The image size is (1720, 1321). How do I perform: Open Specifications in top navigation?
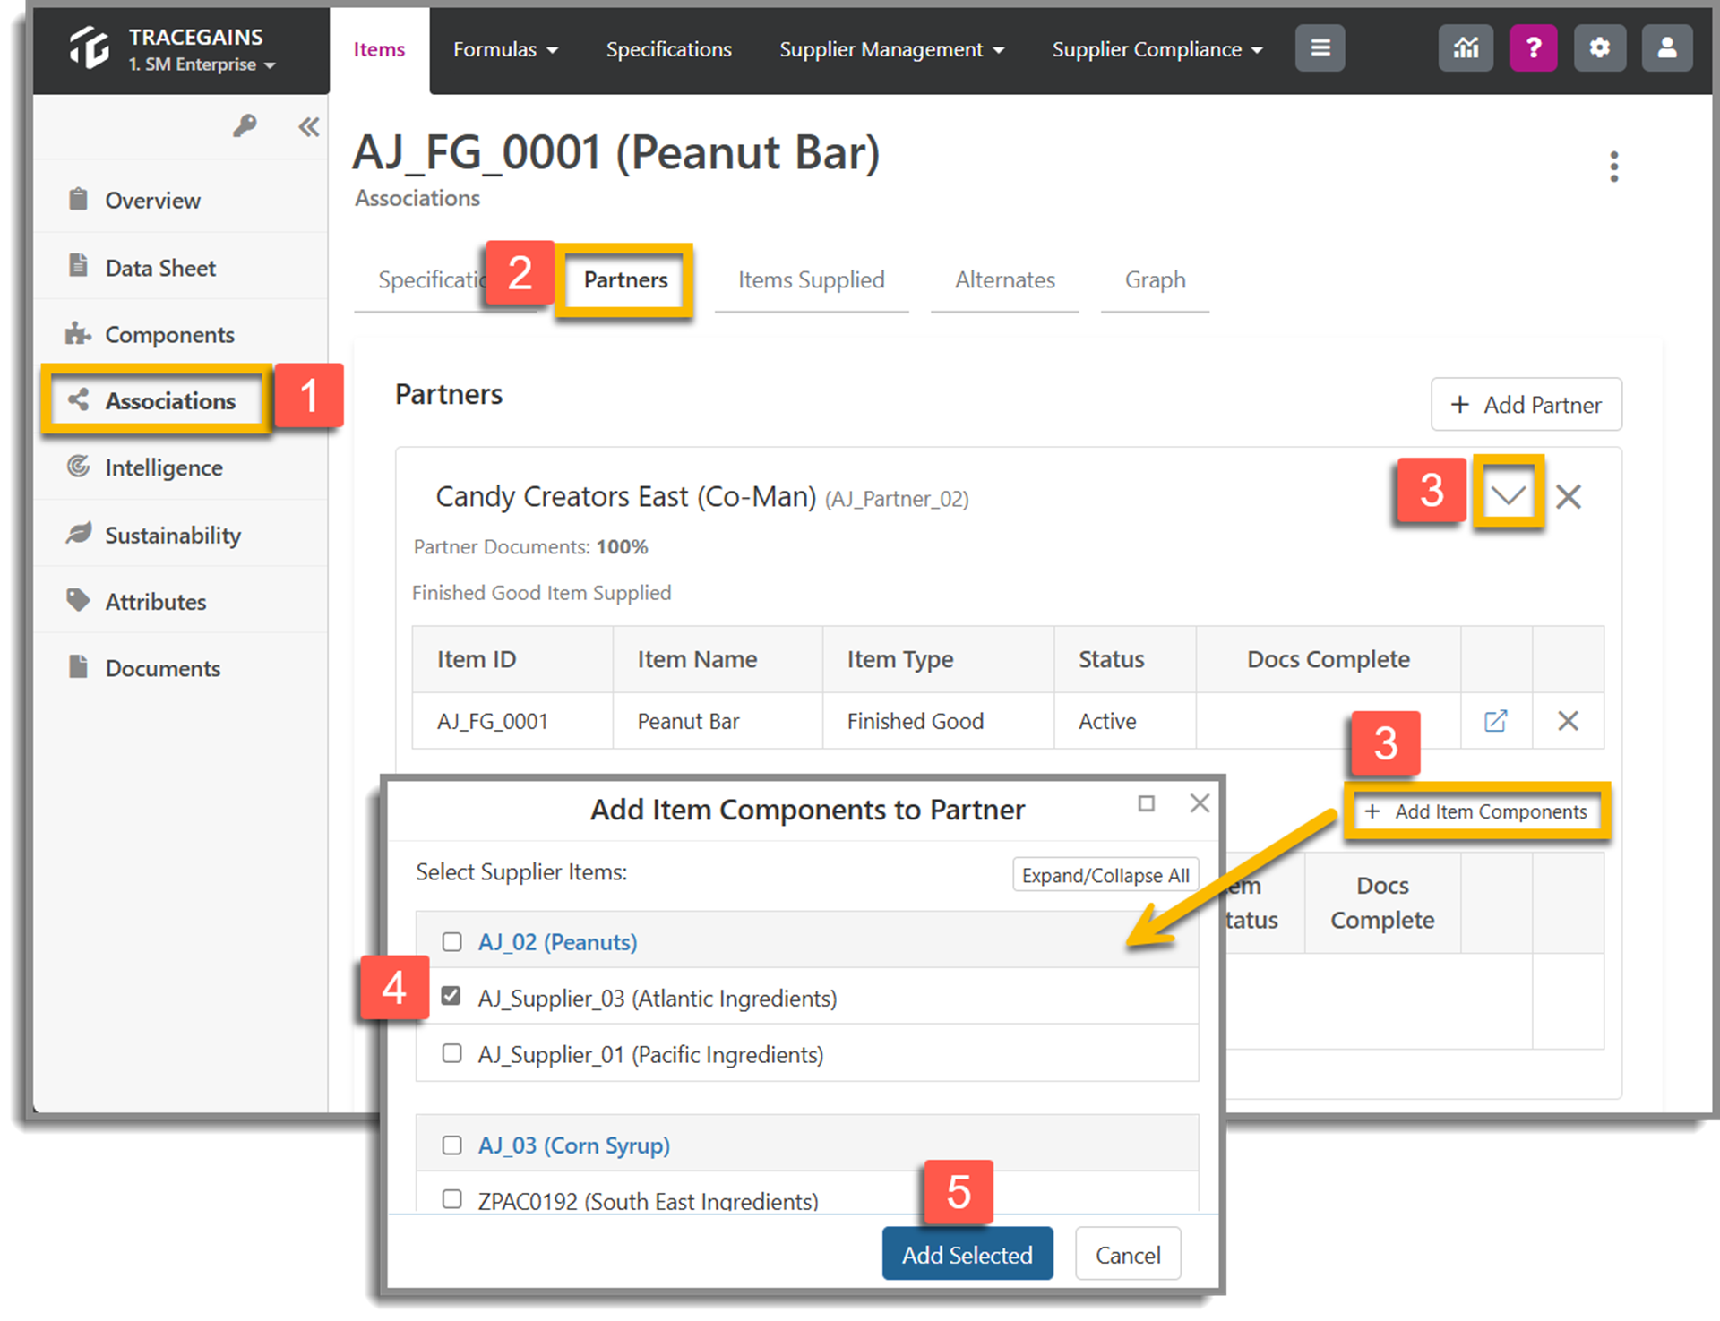coord(668,49)
